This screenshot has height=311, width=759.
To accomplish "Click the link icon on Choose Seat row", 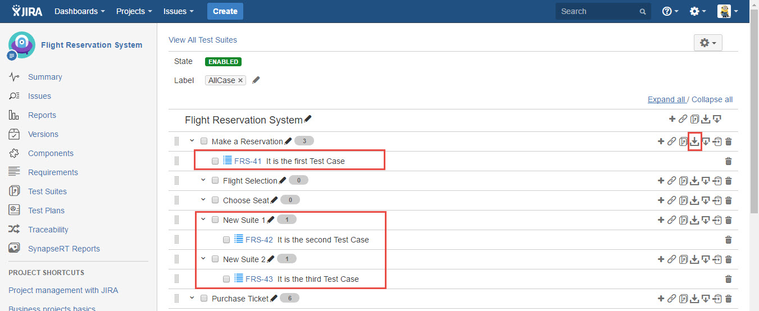I will (671, 200).
